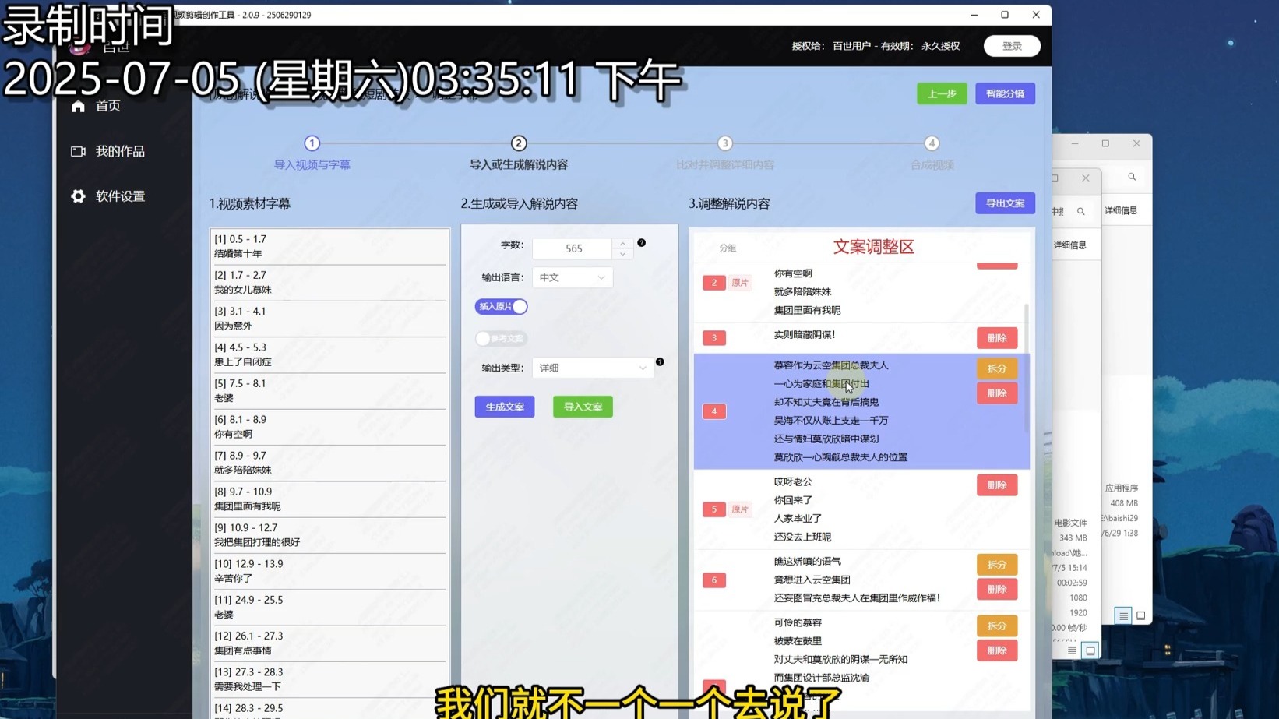The height and width of the screenshot is (719, 1279).
Task: Click the 生成文案 button
Action: click(504, 406)
